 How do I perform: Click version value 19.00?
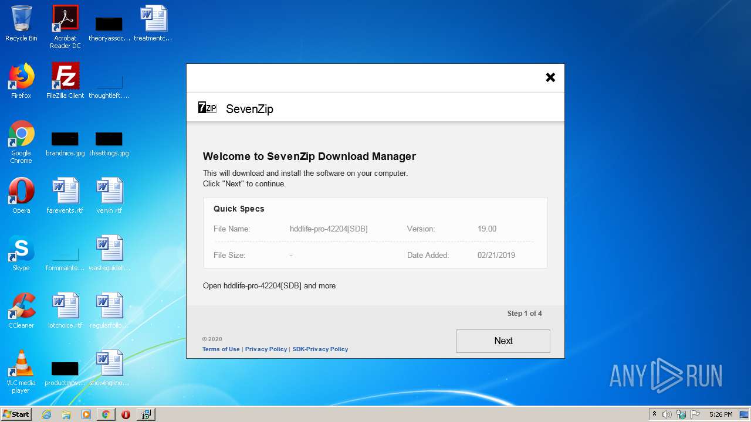487,229
